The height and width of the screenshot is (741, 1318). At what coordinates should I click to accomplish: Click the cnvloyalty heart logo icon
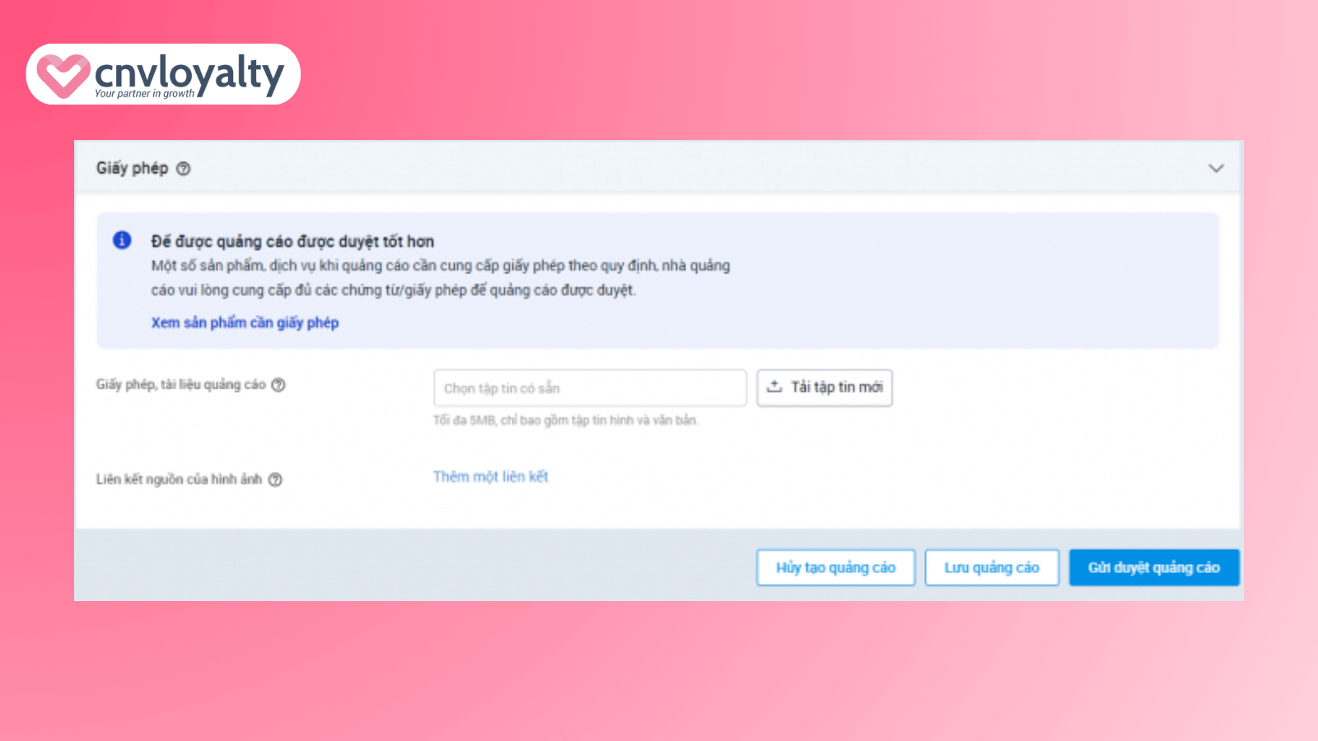point(63,75)
